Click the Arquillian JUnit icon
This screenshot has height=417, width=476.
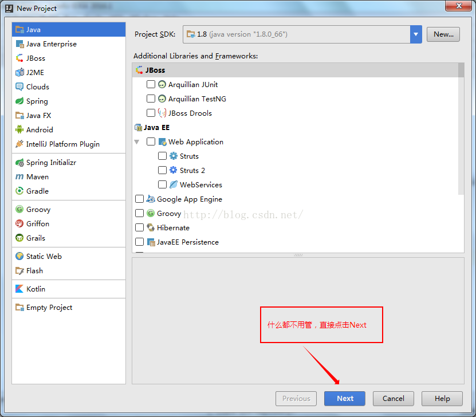162,84
